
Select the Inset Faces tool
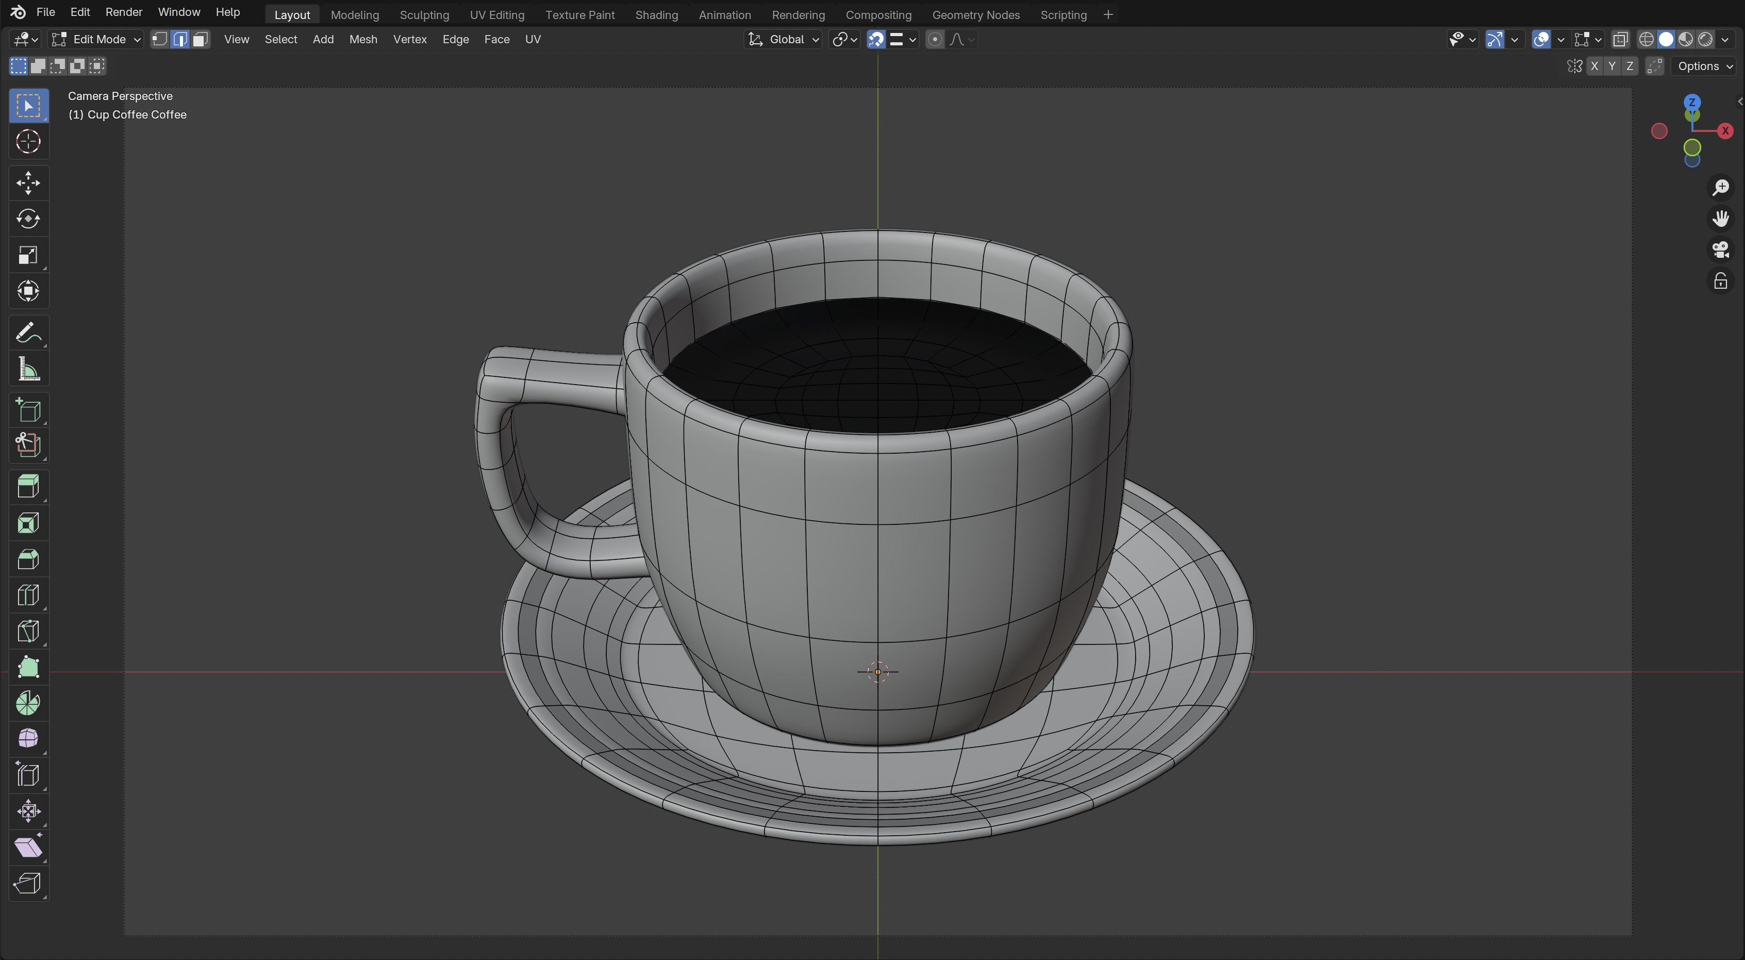[x=28, y=523]
